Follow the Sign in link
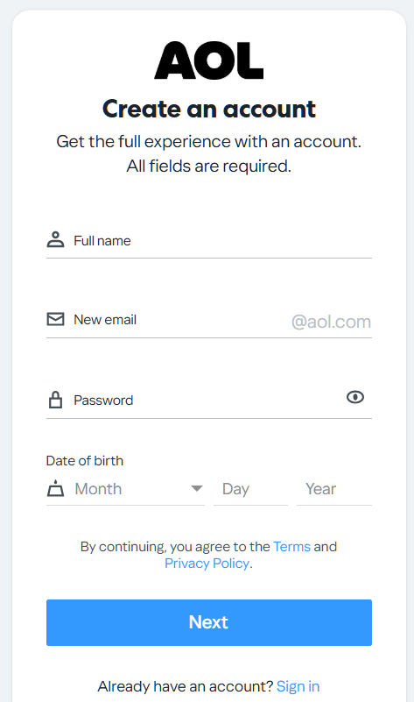414x702 pixels. tap(298, 686)
